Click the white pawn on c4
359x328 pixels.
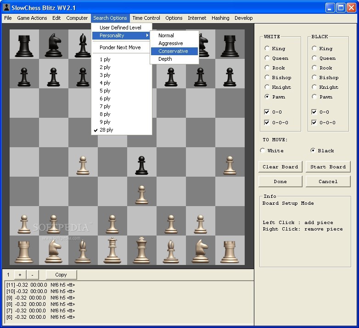pyautogui.click(x=83, y=165)
